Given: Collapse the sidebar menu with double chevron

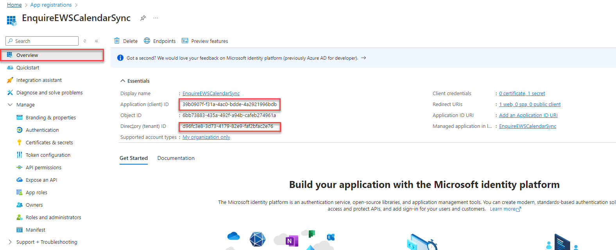Looking at the screenshot, I should coord(97,41).
